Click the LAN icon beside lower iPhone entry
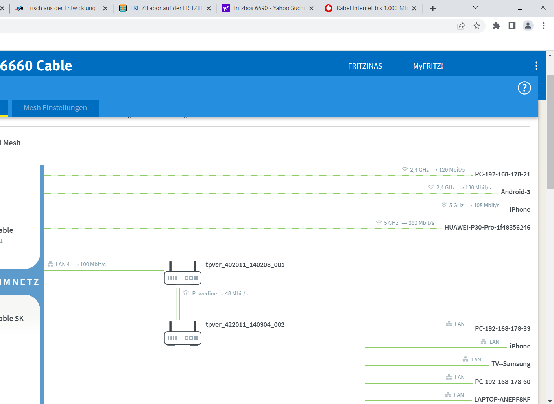This screenshot has height=404, width=554. [x=484, y=342]
